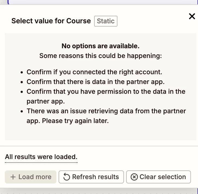Click the "All results were loaded." underlined text
This screenshot has height=194, width=198.
tap(41, 157)
